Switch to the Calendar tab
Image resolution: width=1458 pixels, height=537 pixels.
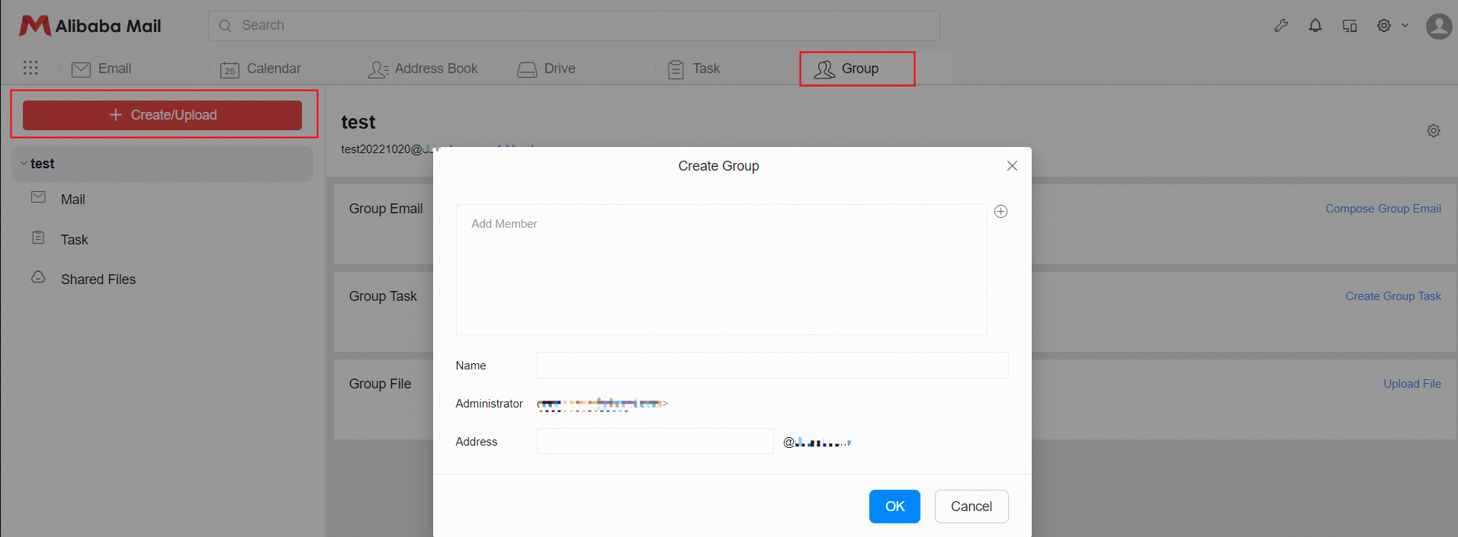pyautogui.click(x=261, y=69)
